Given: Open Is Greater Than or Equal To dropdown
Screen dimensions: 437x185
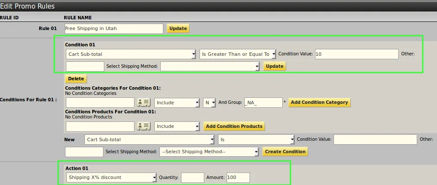Looking at the screenshot, I should point(238,54).
